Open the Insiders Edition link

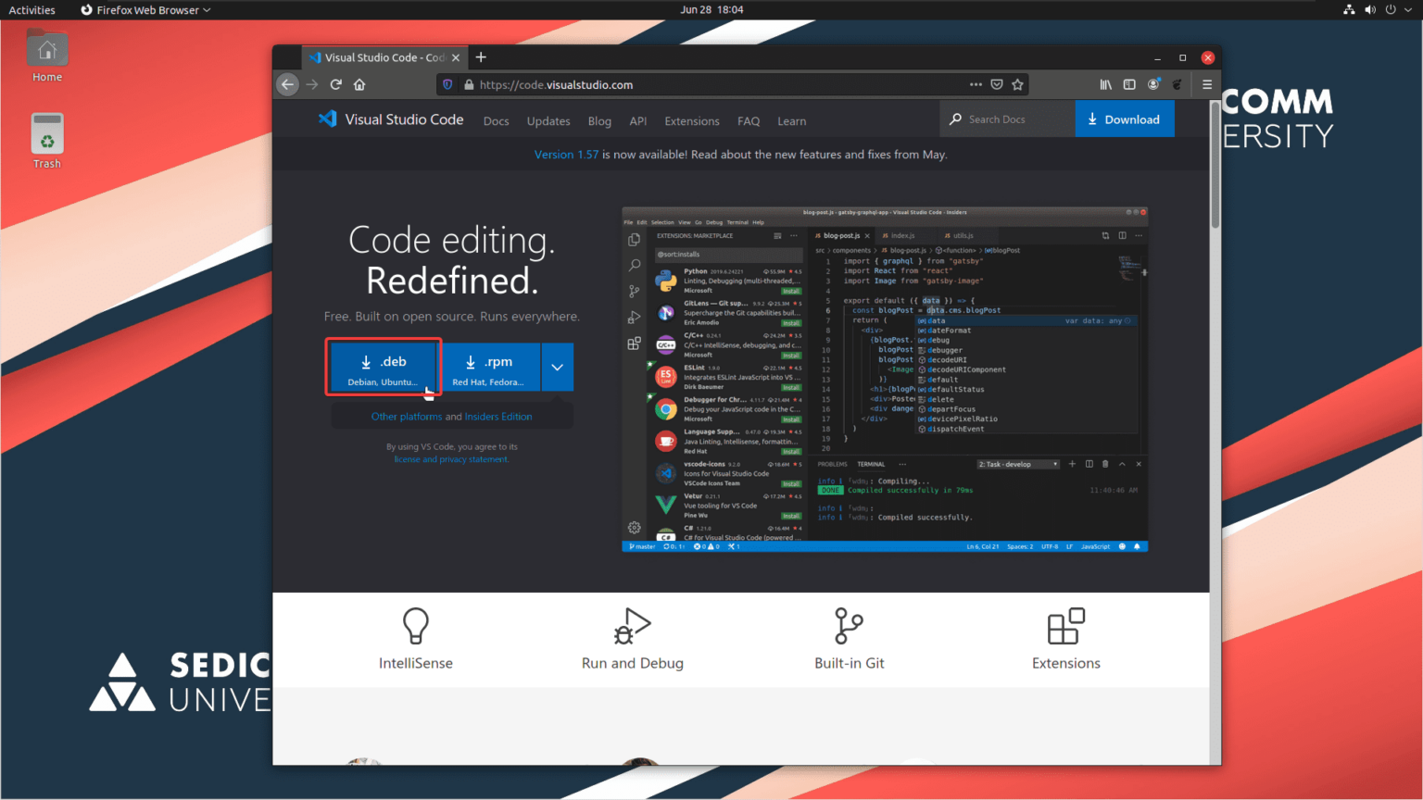498,417
